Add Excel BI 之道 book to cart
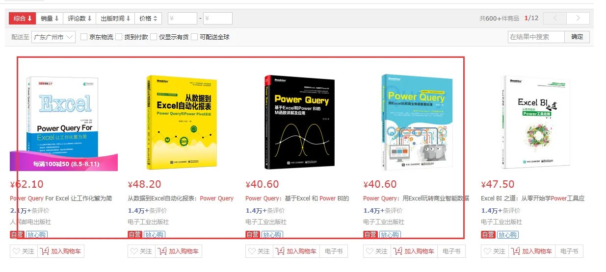Image resolution: width=606 pixels, height=272 pixels. [532, 251]
